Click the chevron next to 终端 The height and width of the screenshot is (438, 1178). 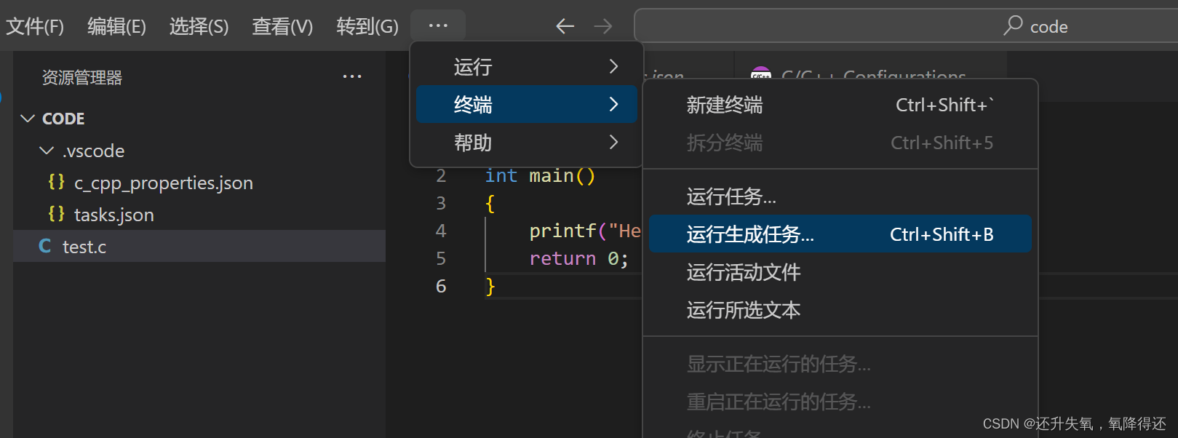pos(613,104)
